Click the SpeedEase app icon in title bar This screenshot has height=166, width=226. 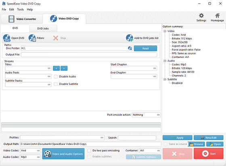(4, 4)
